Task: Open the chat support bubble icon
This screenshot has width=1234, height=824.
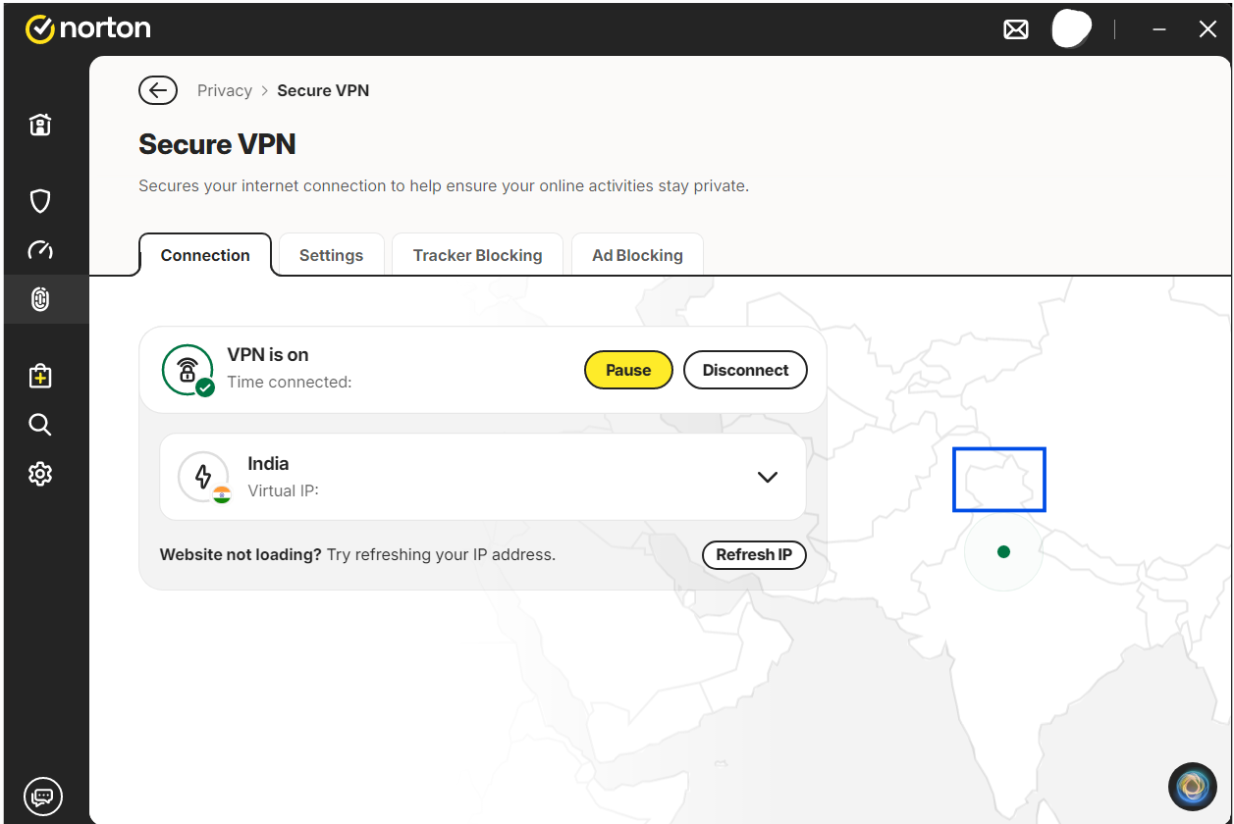Action: pos(43,796)
